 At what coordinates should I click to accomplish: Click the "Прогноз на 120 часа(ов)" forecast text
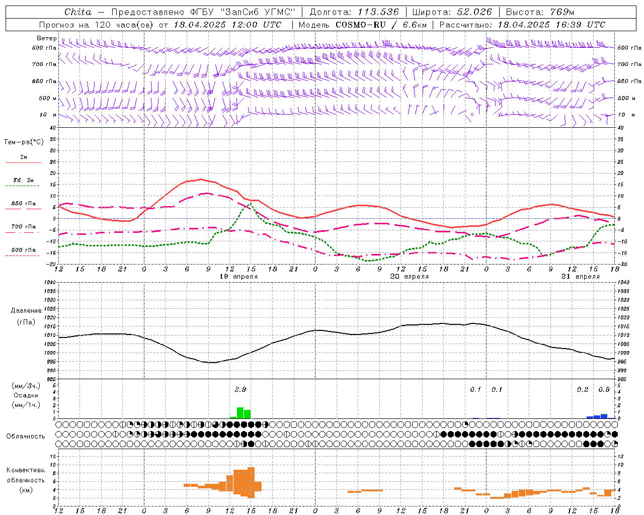pyautogui.click(x=96, y=25)
